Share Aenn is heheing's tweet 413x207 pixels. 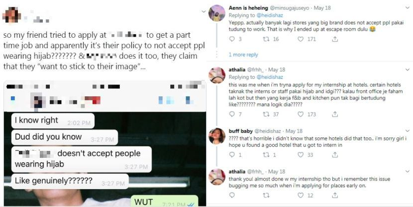pos(335,39)
